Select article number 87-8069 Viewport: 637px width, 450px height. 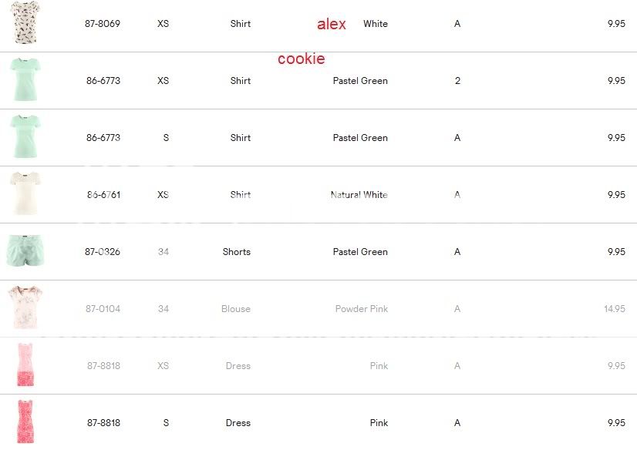[x=103, y=24]
